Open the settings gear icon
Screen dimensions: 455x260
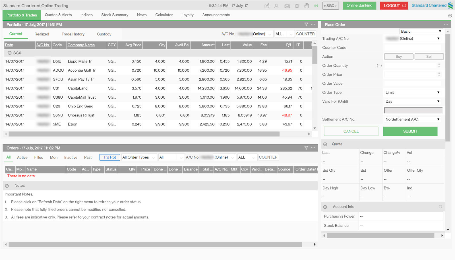click(297, 6)
